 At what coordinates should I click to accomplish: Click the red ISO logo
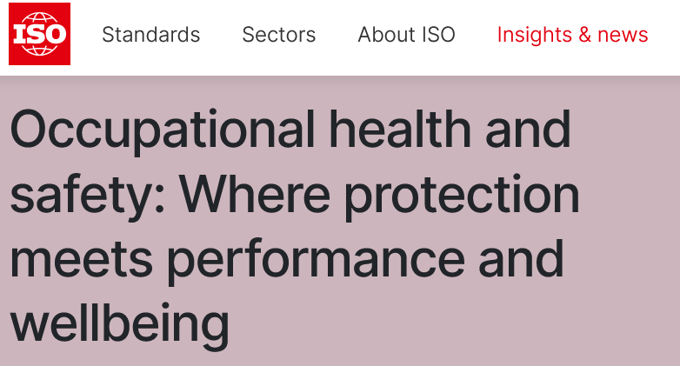[39, 34]
